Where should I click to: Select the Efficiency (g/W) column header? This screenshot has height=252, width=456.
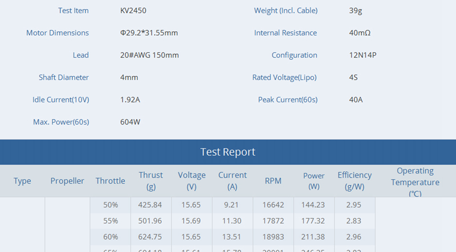click(354, 181)
